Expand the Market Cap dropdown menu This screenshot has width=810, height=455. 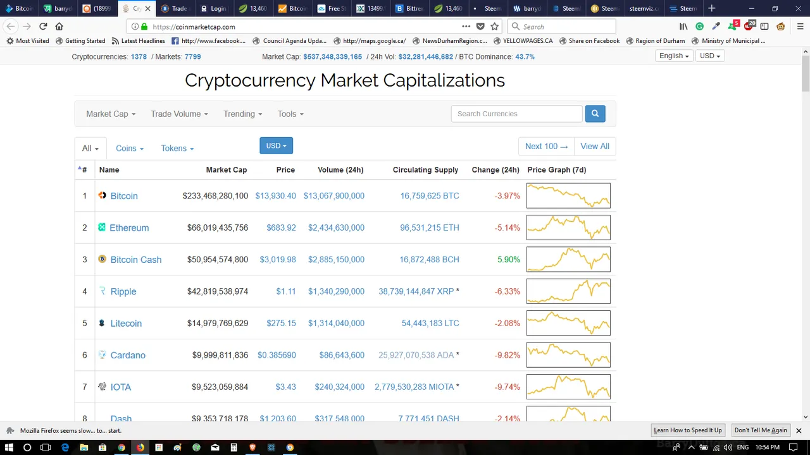click(x=111, y=114)
